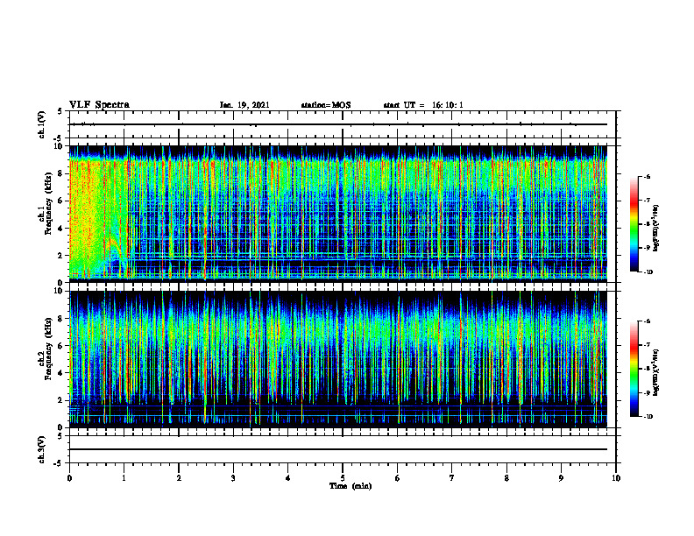Screen dimensions: 694x536
Task: Click the "-8" label on ch.1 color scale
Action: coord(647,224)
